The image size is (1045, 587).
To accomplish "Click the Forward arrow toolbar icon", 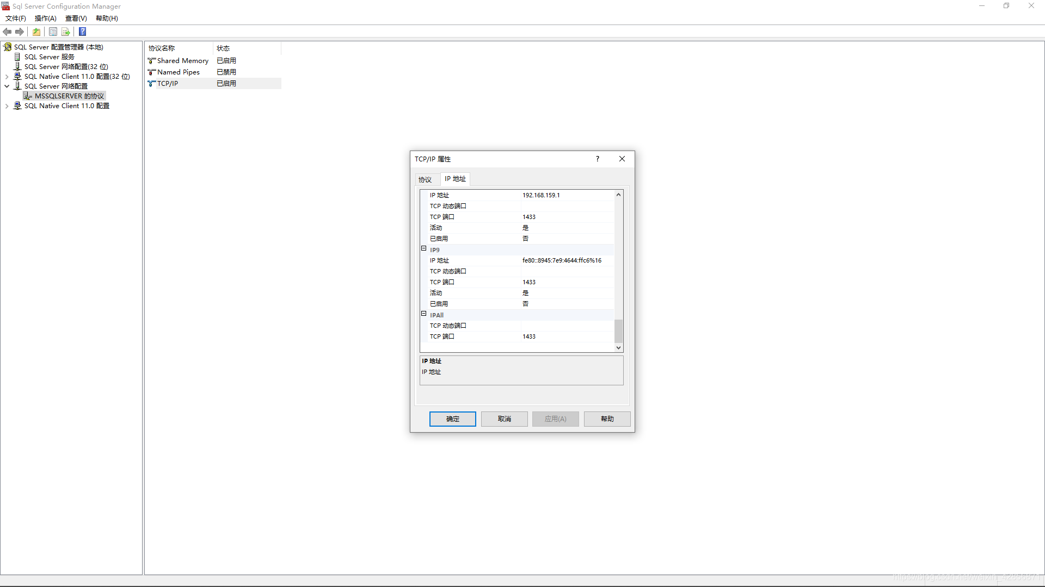I will point(20,32).
